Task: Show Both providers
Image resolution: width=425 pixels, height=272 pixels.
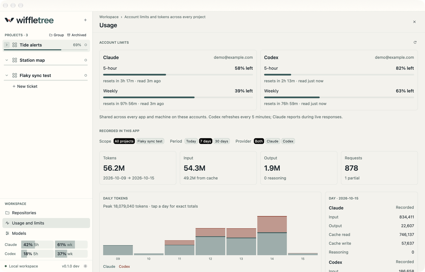Action: click(x=259, y=141)
